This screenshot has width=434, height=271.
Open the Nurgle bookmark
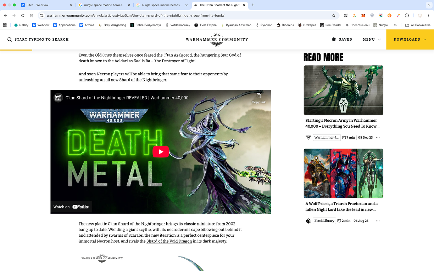pos(381,25)
